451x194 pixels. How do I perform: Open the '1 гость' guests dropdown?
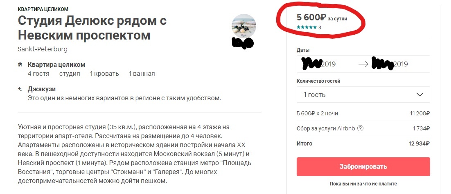point(363,95)
